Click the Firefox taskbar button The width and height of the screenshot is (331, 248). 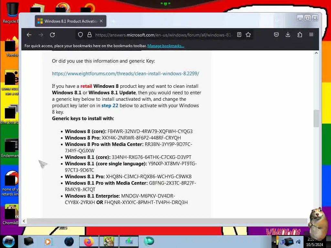pos(89,242)
